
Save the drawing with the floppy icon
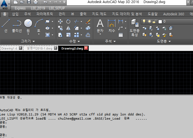(x=29, y=2)
